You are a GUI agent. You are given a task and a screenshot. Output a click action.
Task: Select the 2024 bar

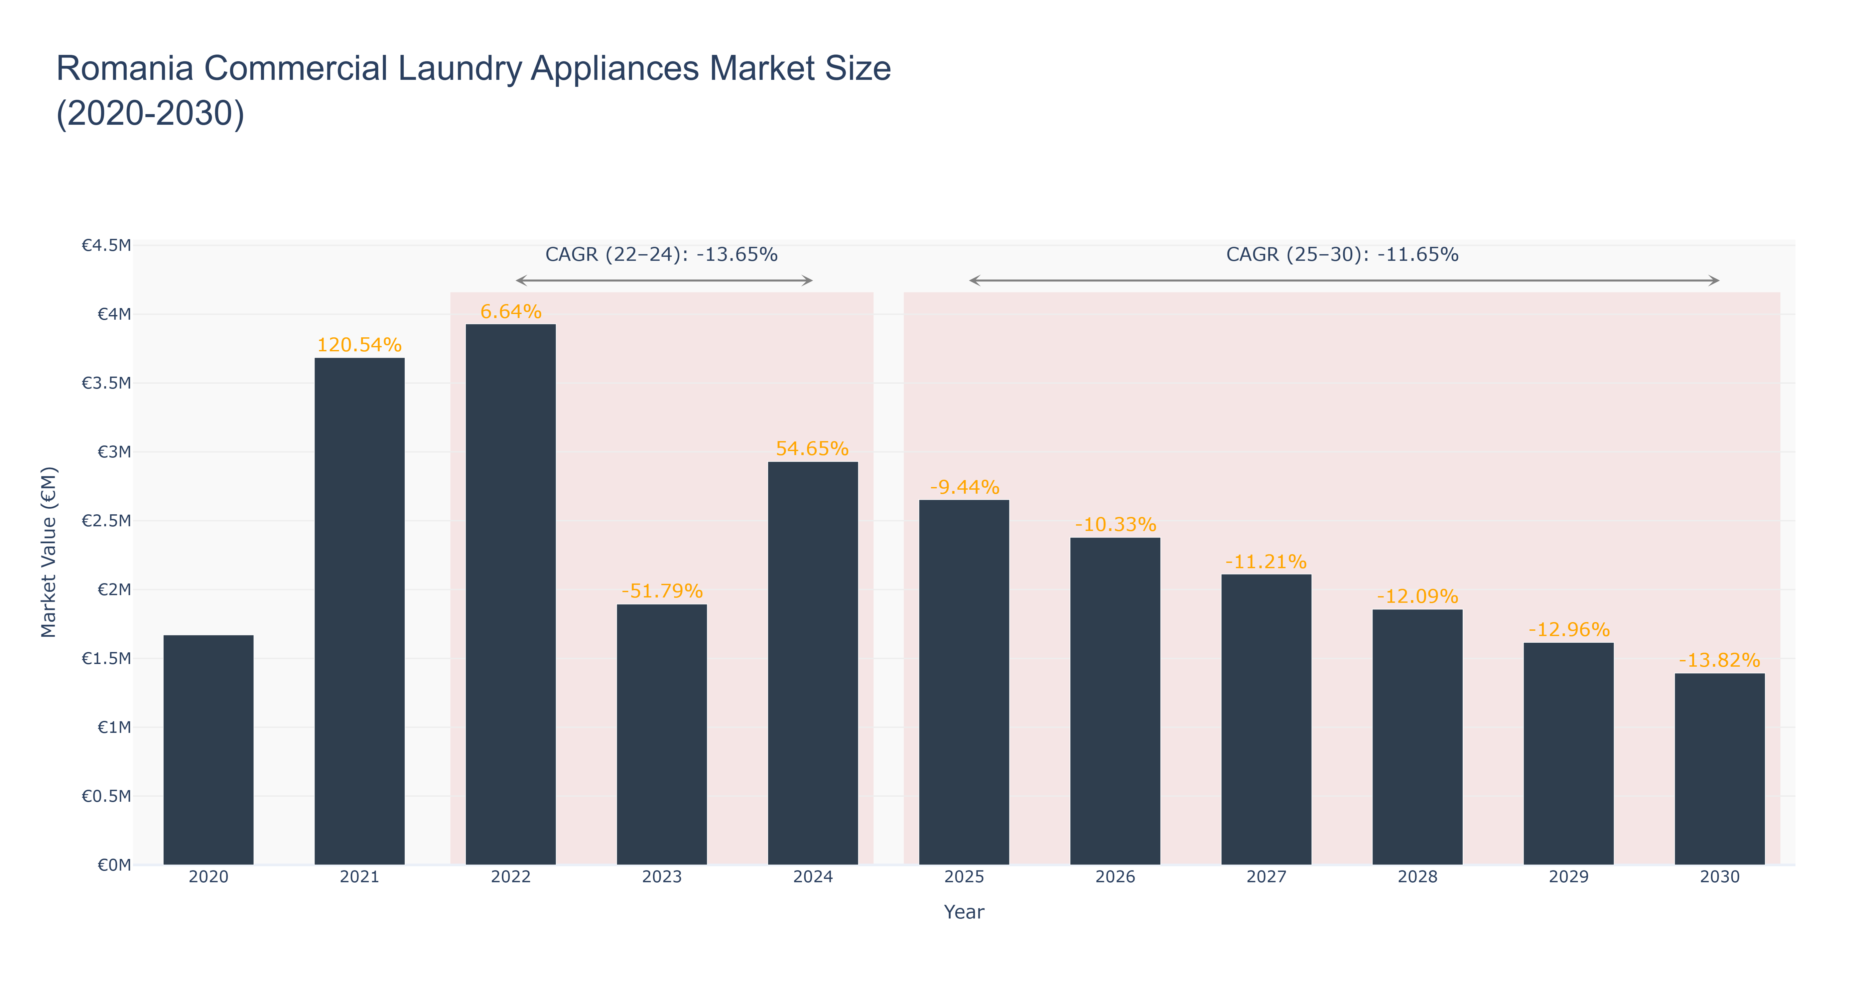click(812, 663)
